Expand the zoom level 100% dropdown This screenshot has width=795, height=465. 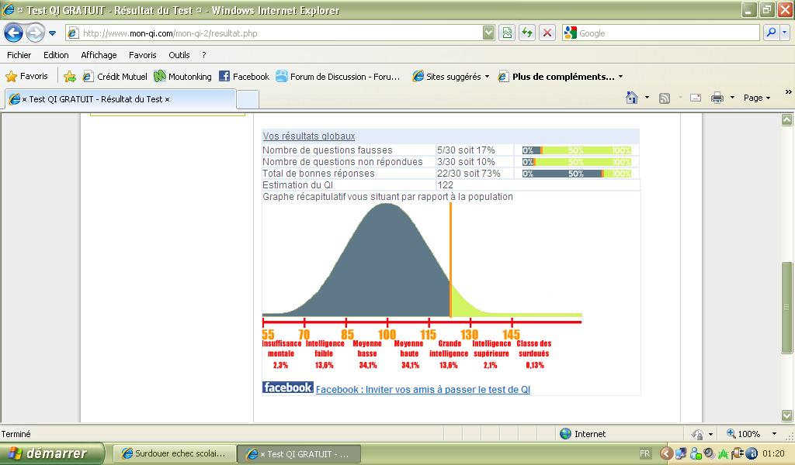click(x=773, y=434)
